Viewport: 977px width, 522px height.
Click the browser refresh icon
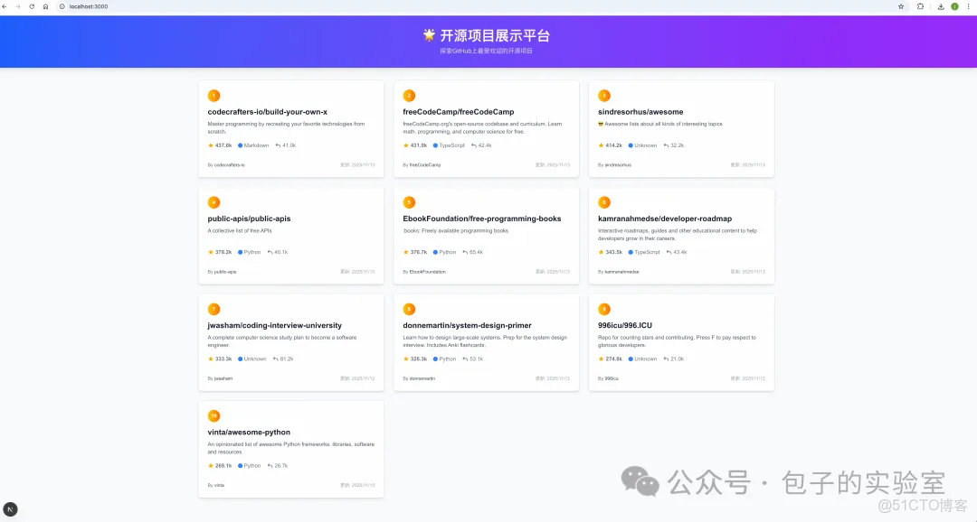(x=32, y=6)
